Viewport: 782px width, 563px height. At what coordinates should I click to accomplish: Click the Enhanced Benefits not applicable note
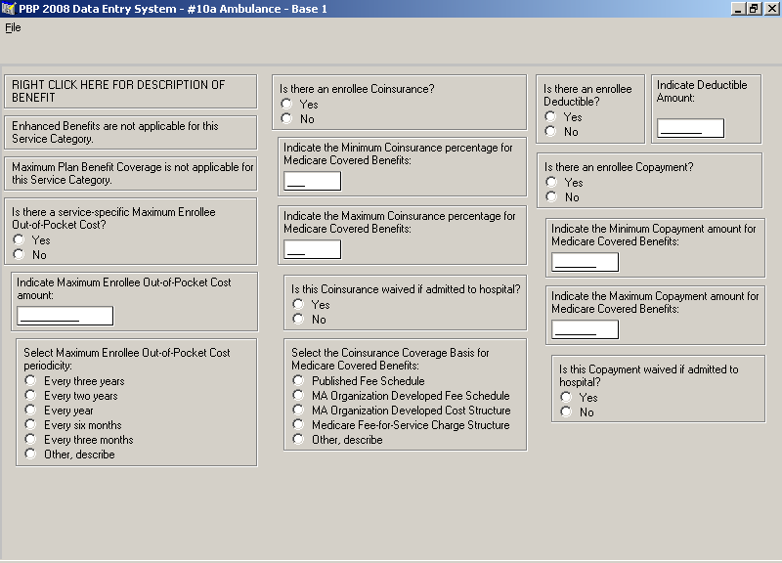point(131,133)
